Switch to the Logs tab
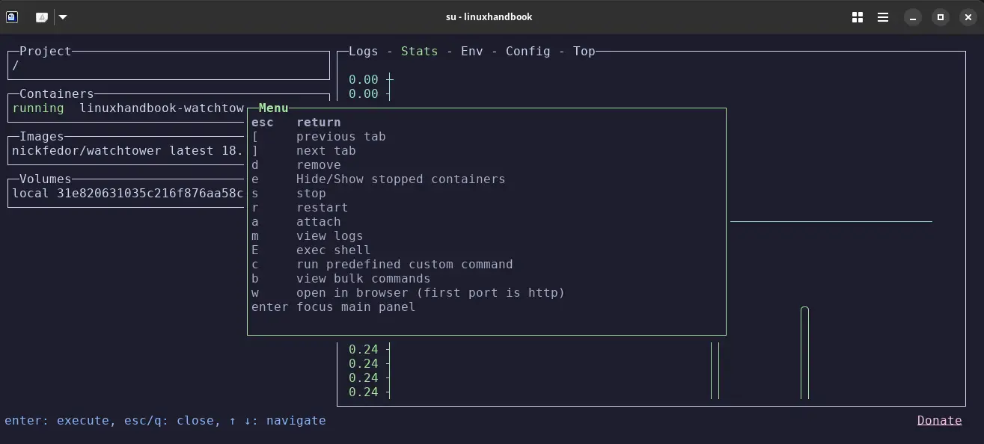 tap(364, 51)
